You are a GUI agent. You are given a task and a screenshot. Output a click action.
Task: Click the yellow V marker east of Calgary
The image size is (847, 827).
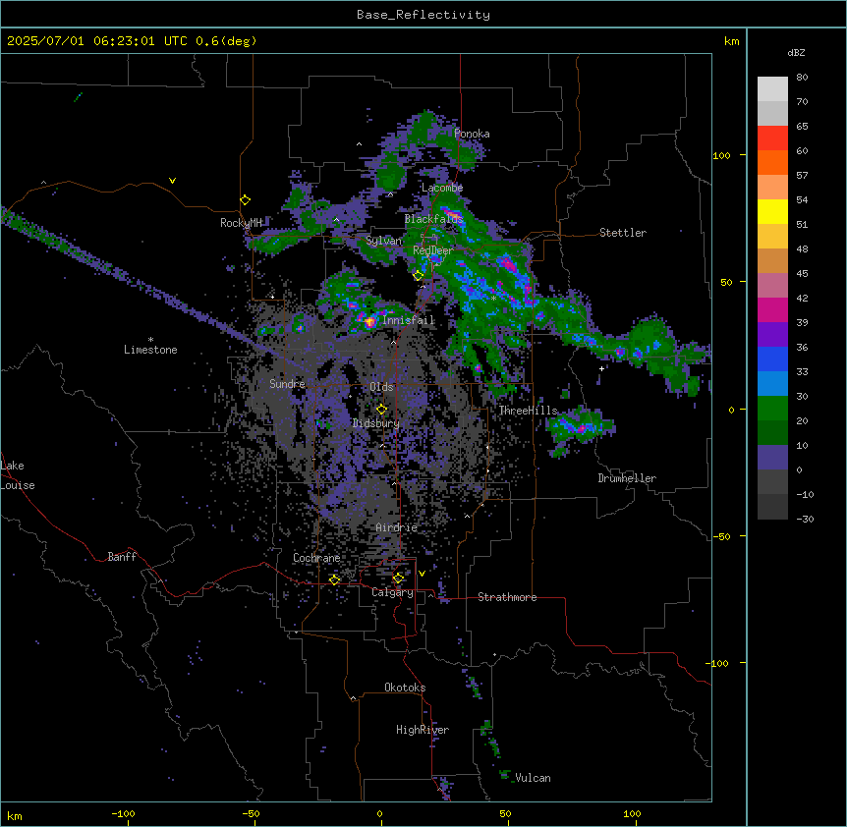click(422, 574)
